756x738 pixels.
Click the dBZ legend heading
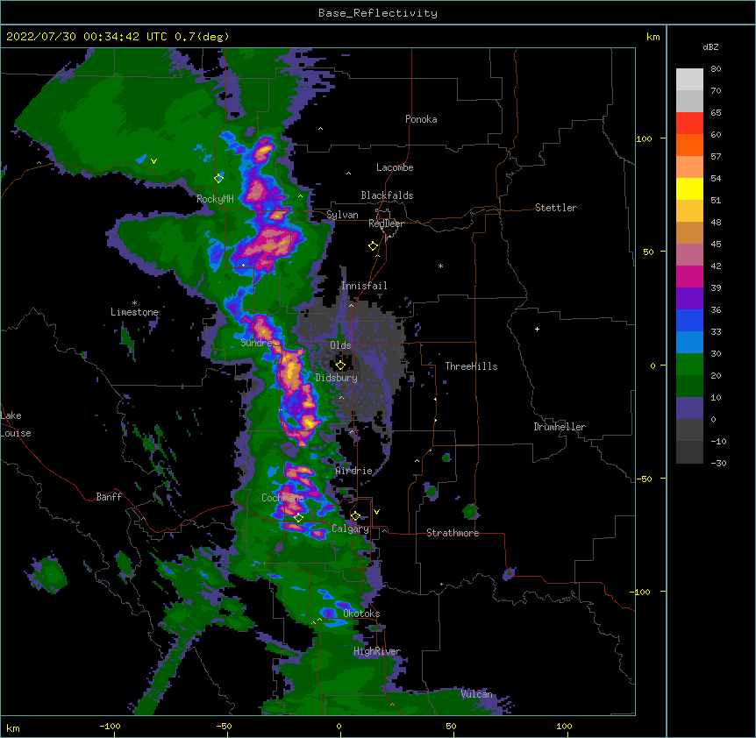click(710, 47)
